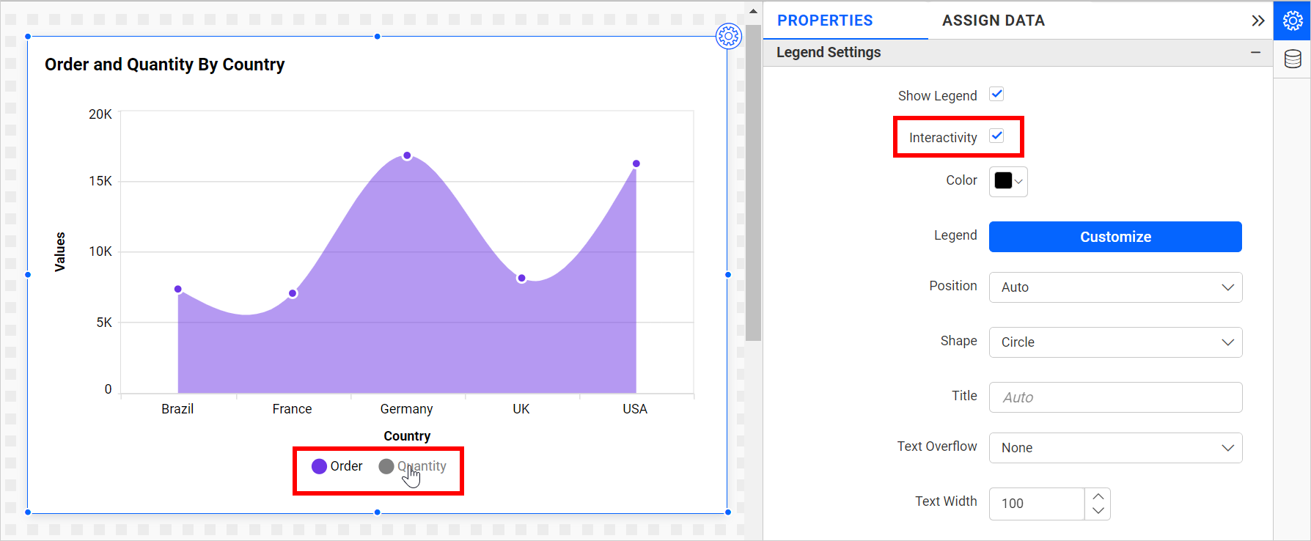Increase Text Width with up arrow

[x=1098, y=496]
